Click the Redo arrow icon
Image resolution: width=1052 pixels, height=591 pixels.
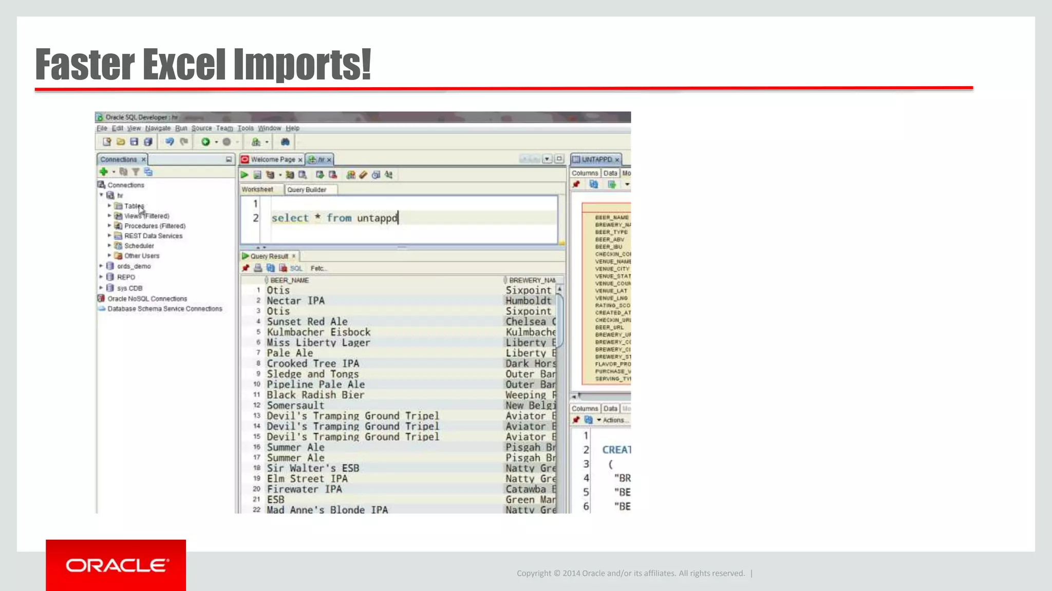click(x=184, y=142)
